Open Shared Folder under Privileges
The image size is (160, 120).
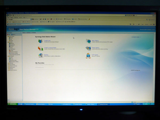point(13,60)
